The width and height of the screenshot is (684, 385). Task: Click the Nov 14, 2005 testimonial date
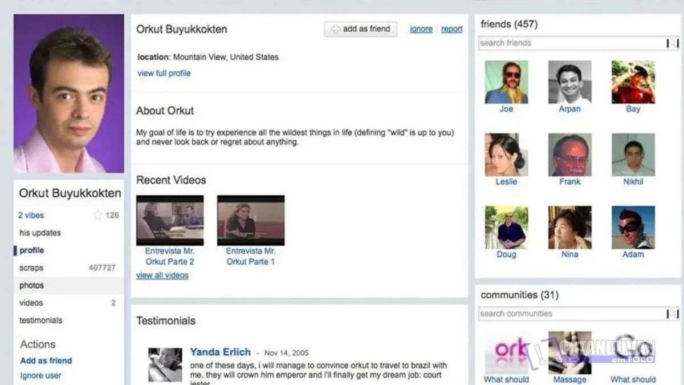click(287, 353)
